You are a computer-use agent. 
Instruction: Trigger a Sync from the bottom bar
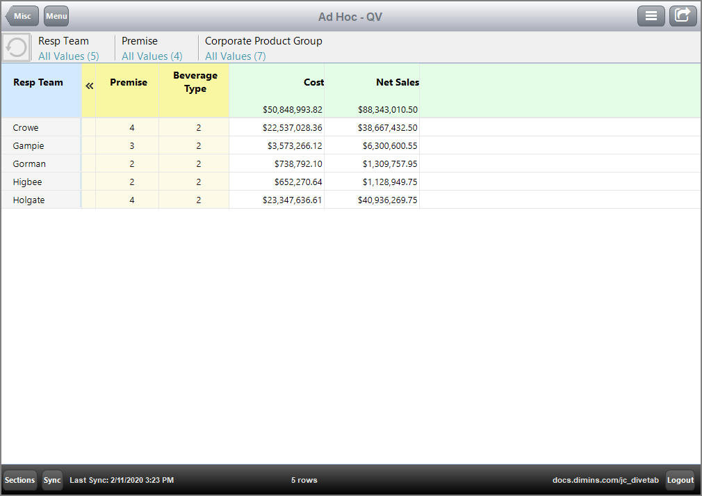(x=52, y=480)
